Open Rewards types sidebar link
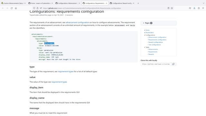 [151, 54]
